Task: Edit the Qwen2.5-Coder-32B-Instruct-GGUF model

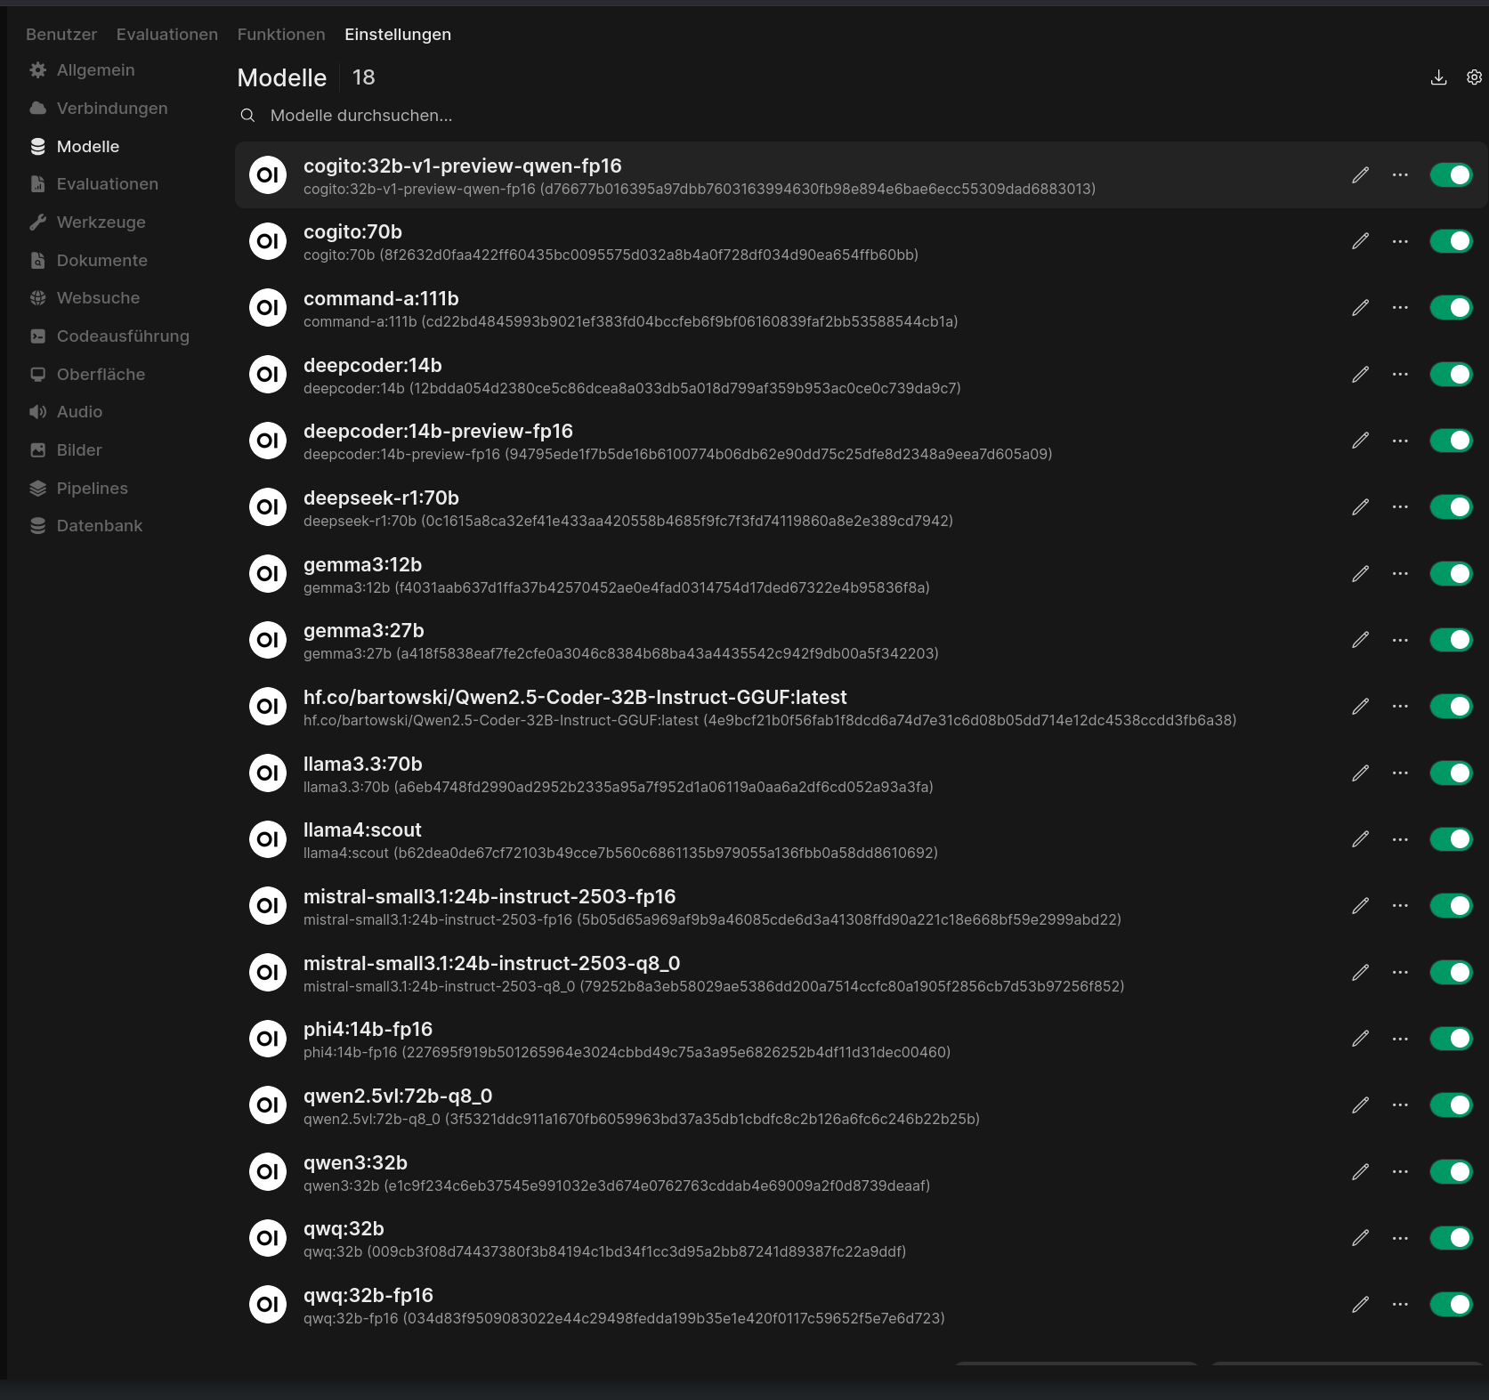Action: 1360,707
